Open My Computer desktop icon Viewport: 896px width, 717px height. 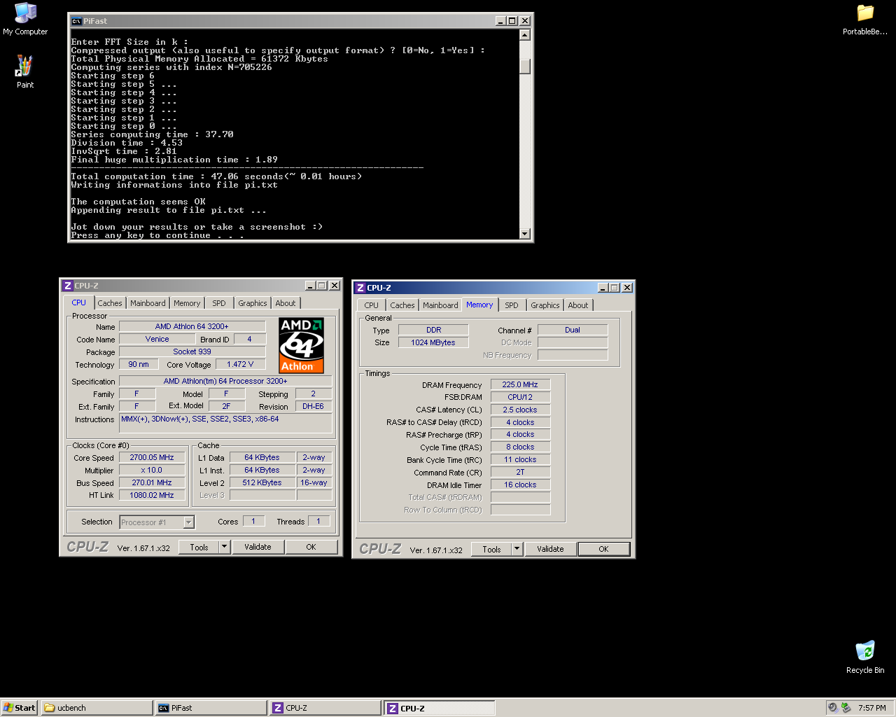[25, 18]
